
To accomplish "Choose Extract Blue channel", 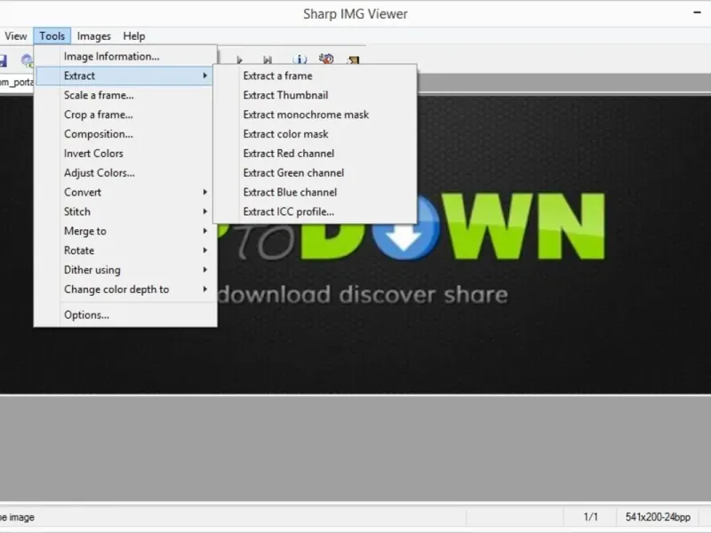I will (316, 192).
